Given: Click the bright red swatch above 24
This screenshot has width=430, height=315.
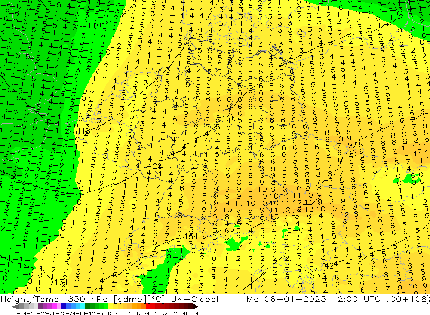Looking at the screenshot, I should (148, 307).
